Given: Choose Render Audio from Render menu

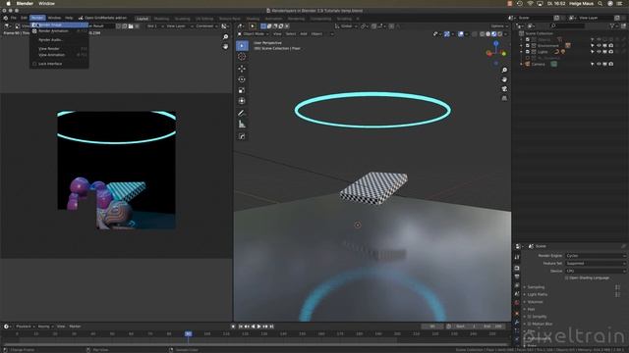Looking at the screenshot, I should click(x=59, y=40).
